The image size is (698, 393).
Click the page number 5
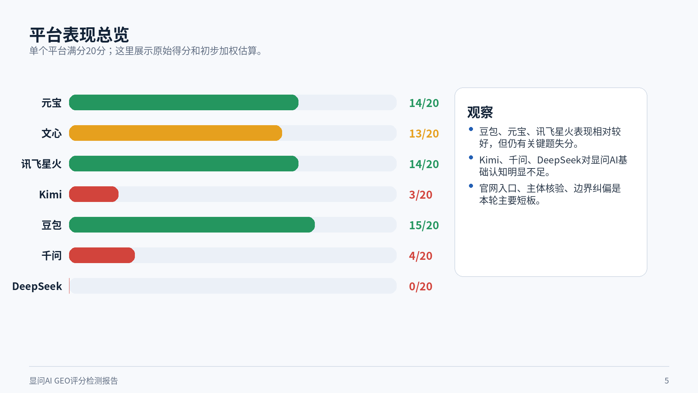pos(667,381)
